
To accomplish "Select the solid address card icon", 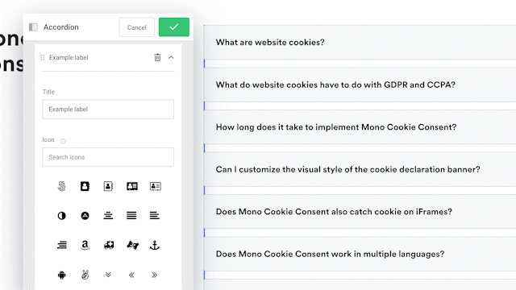I will coord(132,186).
